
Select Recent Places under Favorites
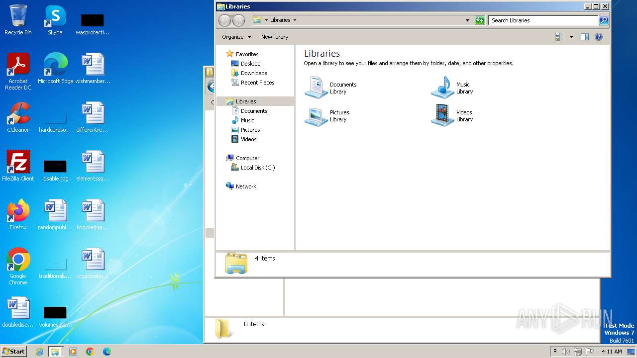click(x=257, y=83)
